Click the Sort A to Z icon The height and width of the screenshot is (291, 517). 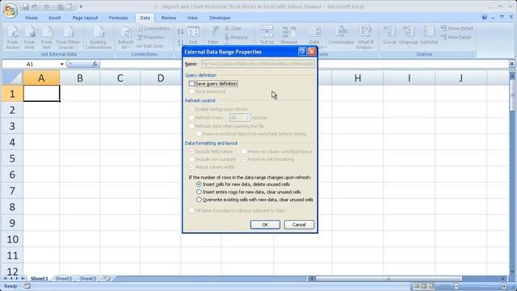[180, 32]
